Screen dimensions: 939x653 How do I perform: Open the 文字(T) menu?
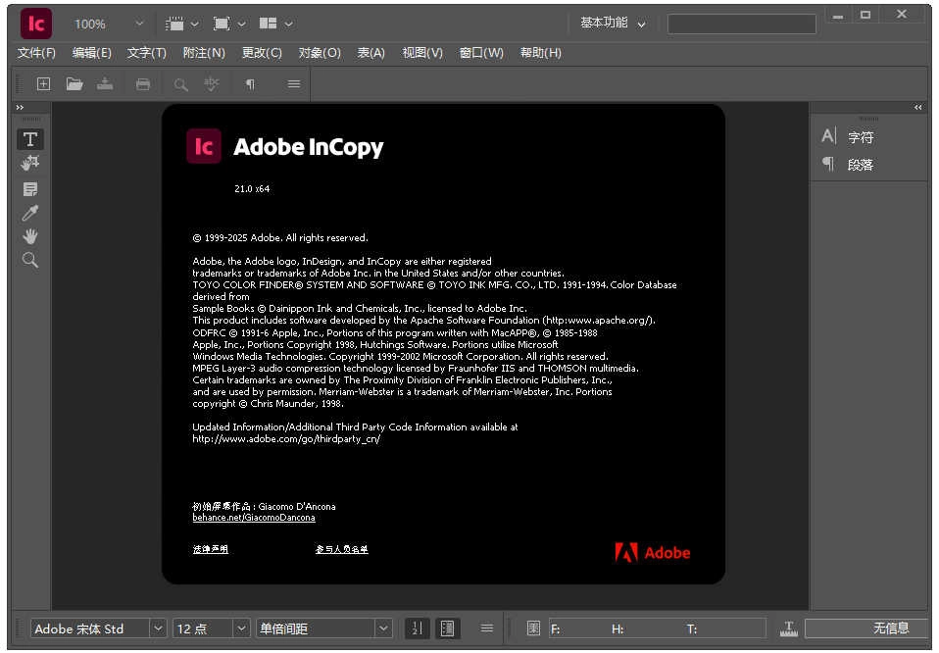147,53
